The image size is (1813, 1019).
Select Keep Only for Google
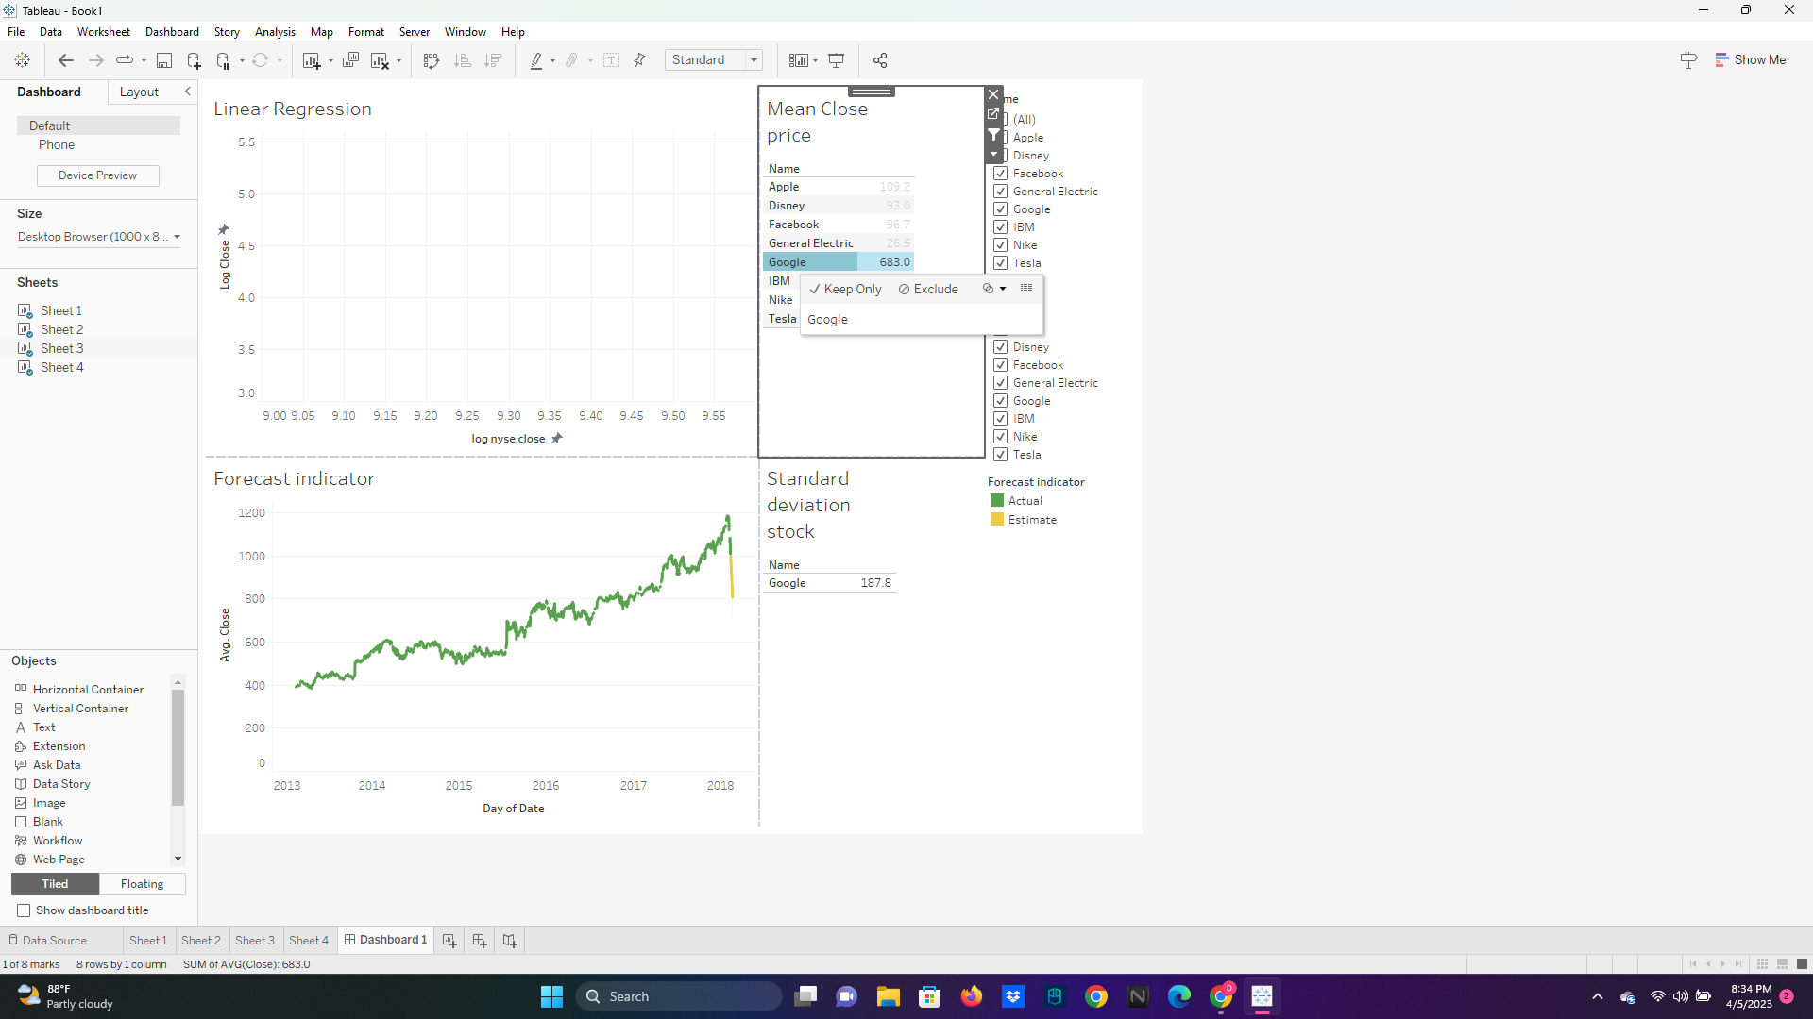845,289
